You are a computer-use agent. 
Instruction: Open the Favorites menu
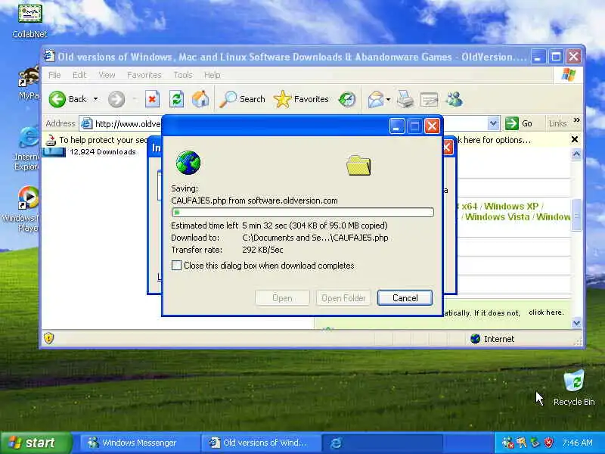(144, 75)
